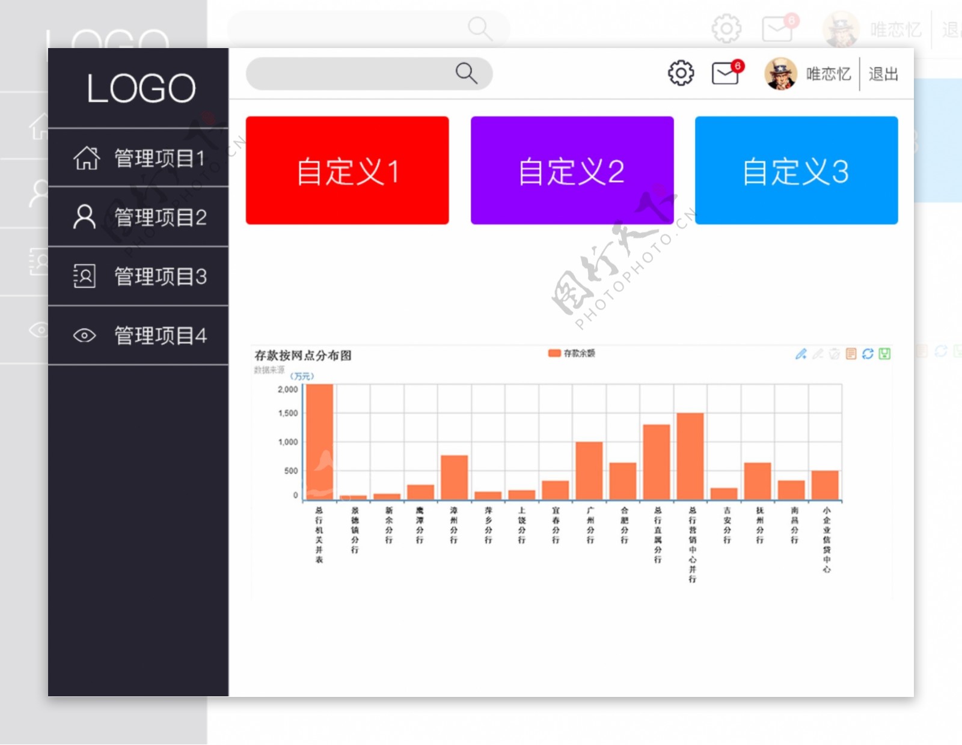The image size is (962, 745).
Task: Click the purple 自定义2 card
Action: click(x=572, y=171)
